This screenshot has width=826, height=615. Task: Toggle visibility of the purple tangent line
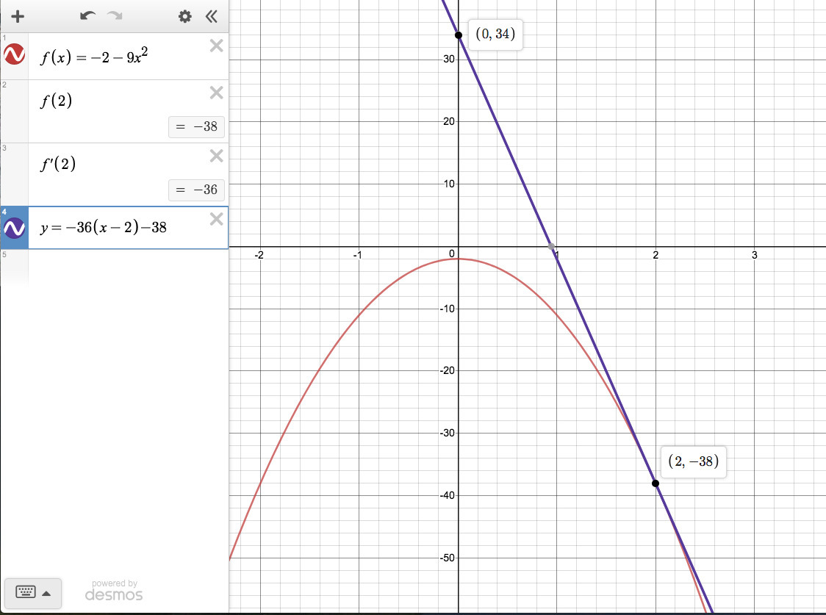(14, 228)
